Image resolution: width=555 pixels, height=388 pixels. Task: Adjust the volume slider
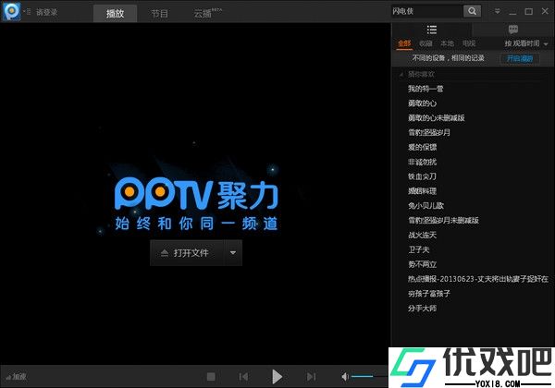[x=369, y=377]
